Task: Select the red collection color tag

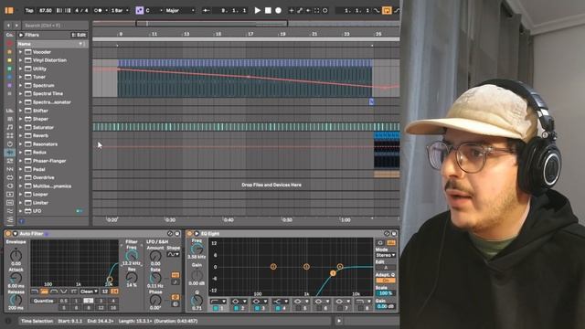Action: tap(9, 44)
